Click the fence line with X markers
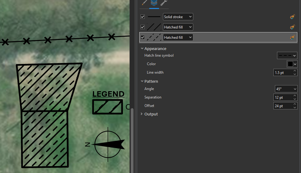Image resolution: width=301 pixels, height=173 pixels. coord(65,39)
